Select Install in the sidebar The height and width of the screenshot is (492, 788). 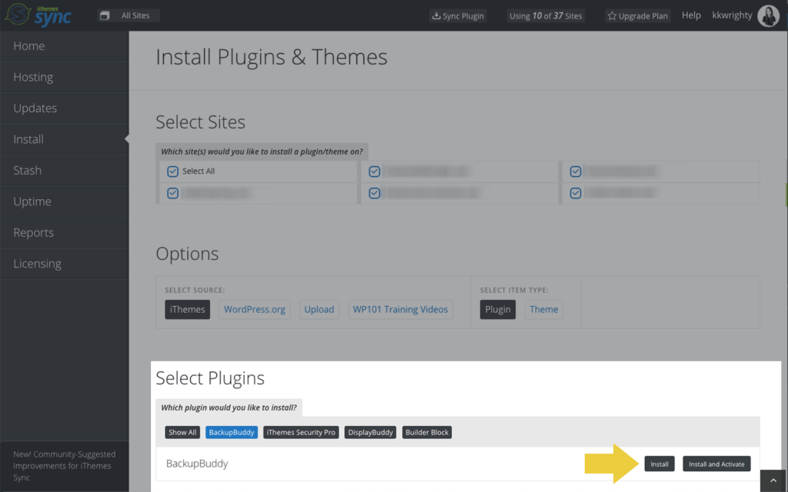pos(65,140)
